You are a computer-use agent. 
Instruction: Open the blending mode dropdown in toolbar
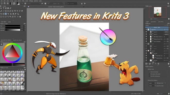(x=33, y=4)
